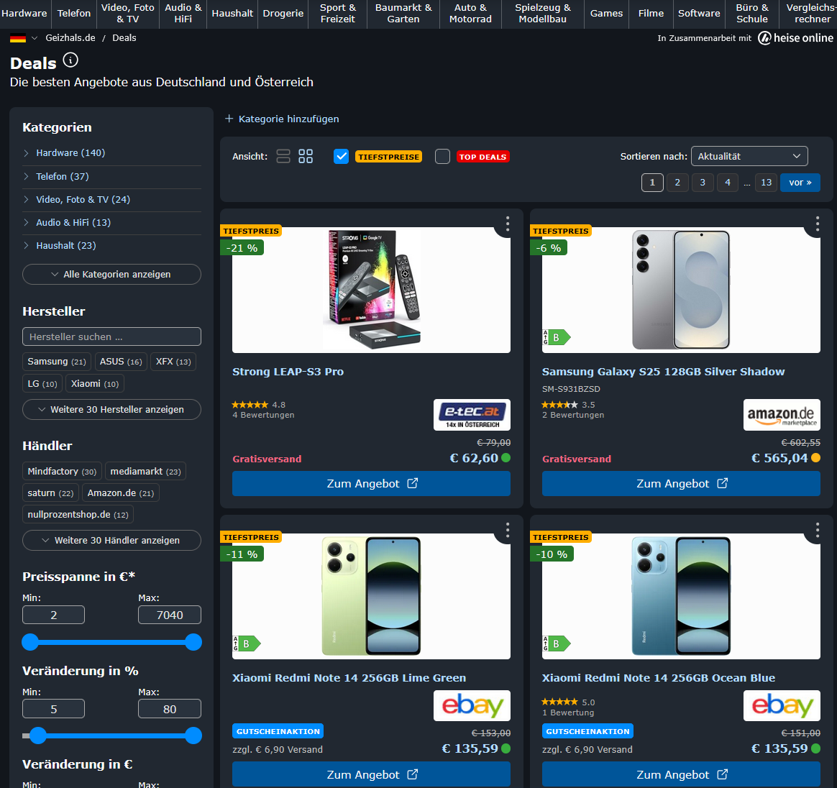The height and width of the screenshot is (788, 837).
Task: Enable the Top Deals checkbox
Action: [x=442, y=157]
